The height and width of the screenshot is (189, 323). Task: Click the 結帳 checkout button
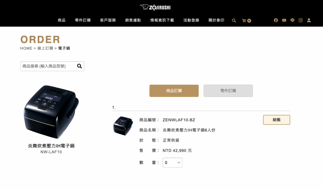[276, 120]
